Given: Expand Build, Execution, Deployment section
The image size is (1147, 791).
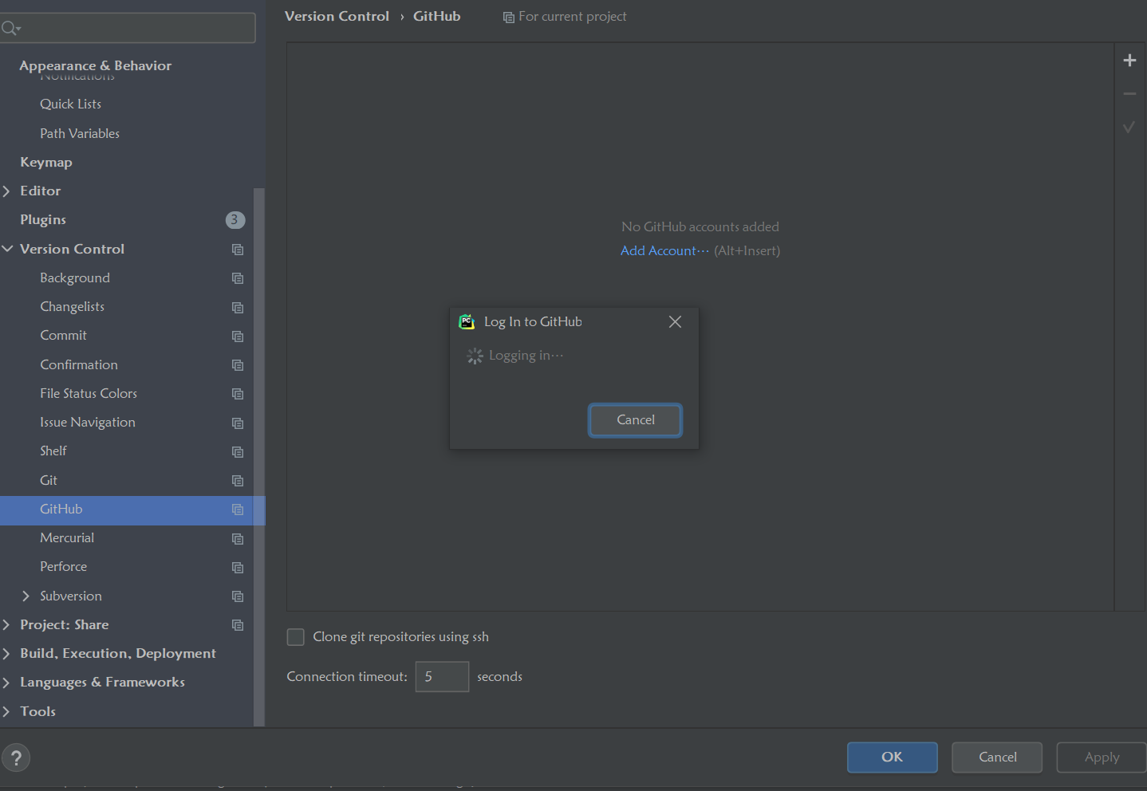Looking at the screenshot, I should coord(6,654).
